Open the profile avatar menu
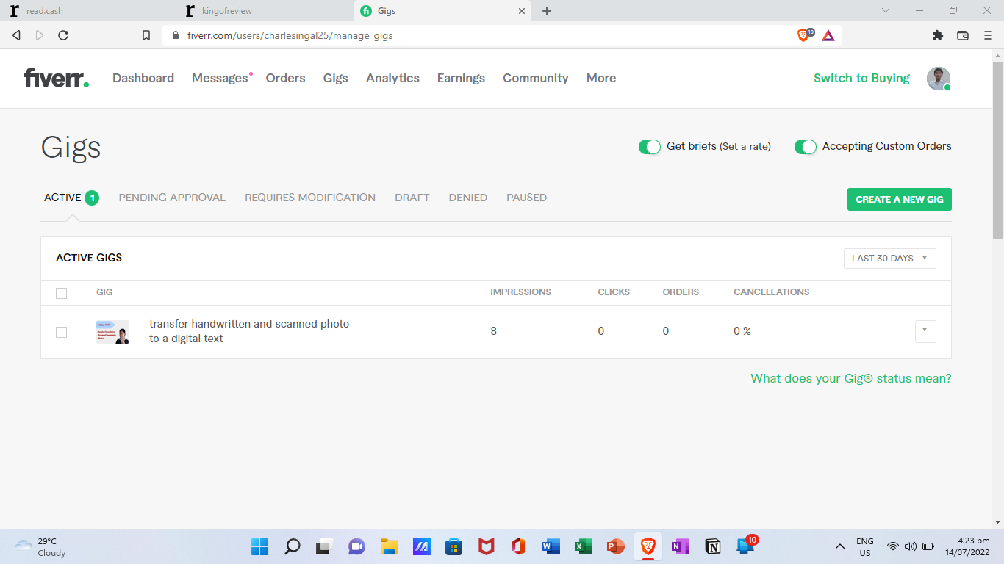Image resolution: width=1004 pixels, height=564 pixels. click(939, 79)
